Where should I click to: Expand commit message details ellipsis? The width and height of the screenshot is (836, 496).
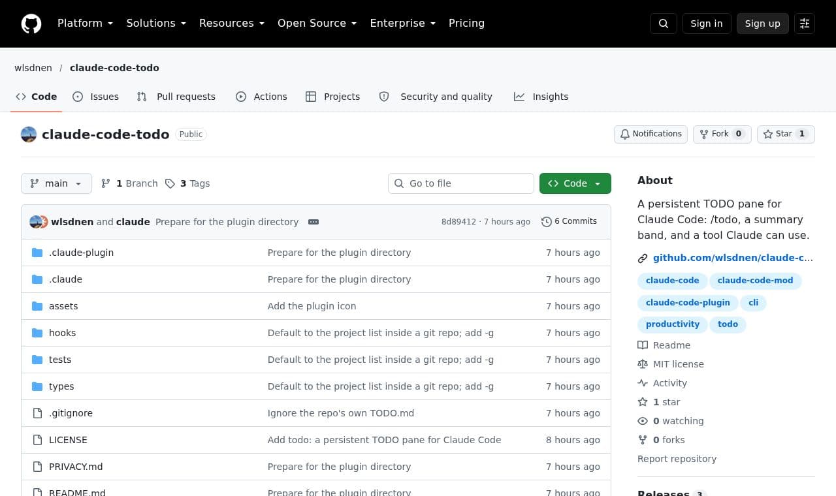tap(313, 222)
